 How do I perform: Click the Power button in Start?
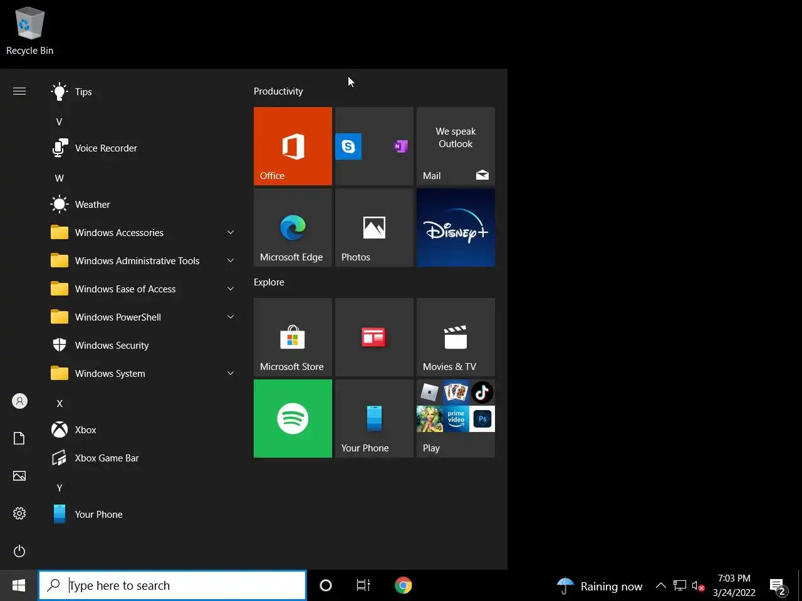click(19, 551)
